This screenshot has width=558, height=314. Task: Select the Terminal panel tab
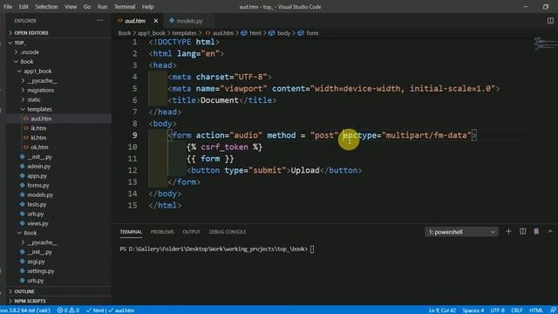click(131, 232)
